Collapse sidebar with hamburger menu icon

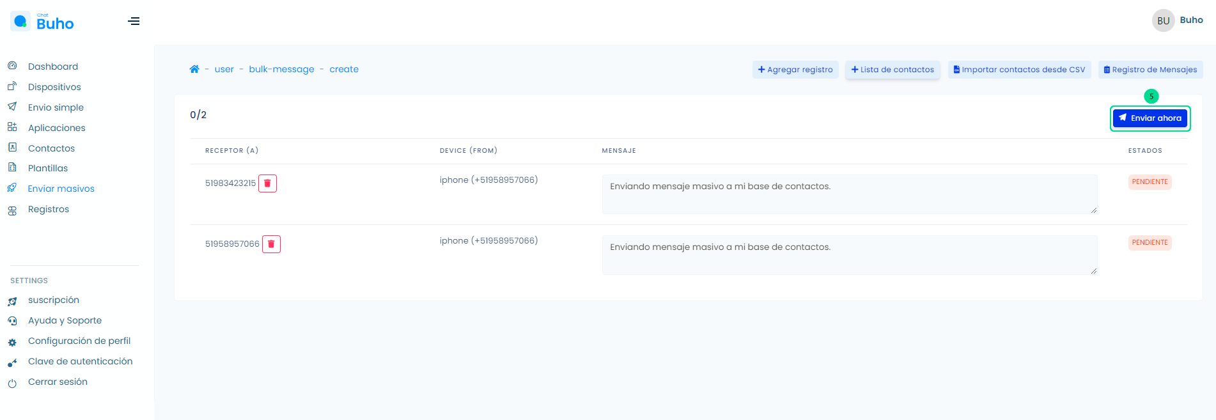tap(134, 21)
